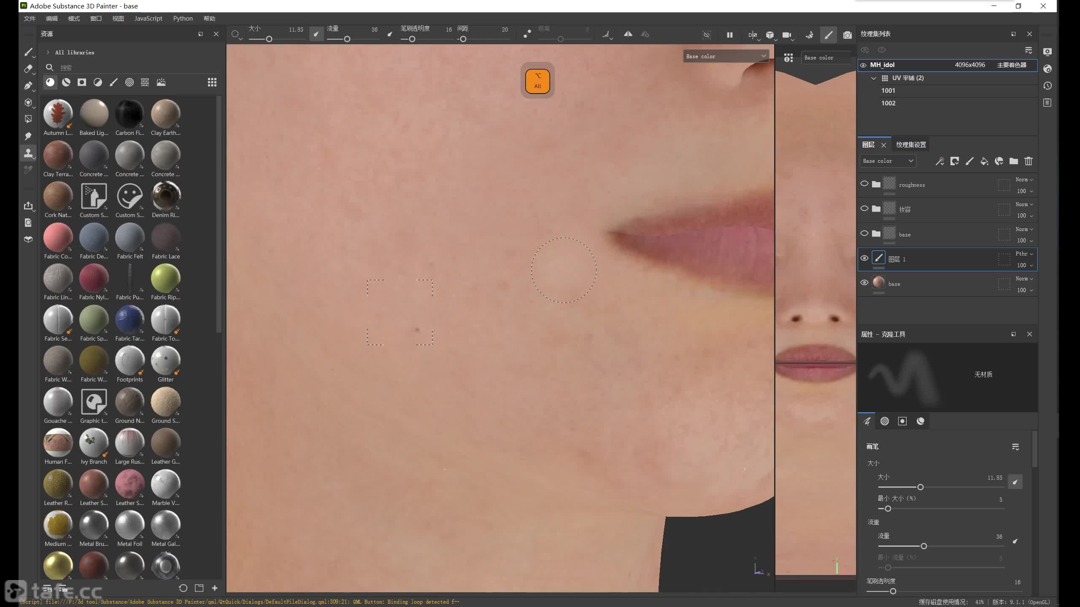Viewport: 1080px width, 607px height.
Task: Add new asset with plus button
Action: pos(215,588)
